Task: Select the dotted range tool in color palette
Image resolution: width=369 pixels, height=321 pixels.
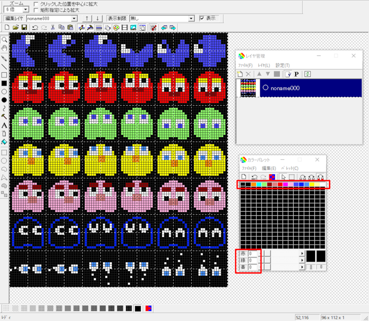Action: click(x=292, y=177)
